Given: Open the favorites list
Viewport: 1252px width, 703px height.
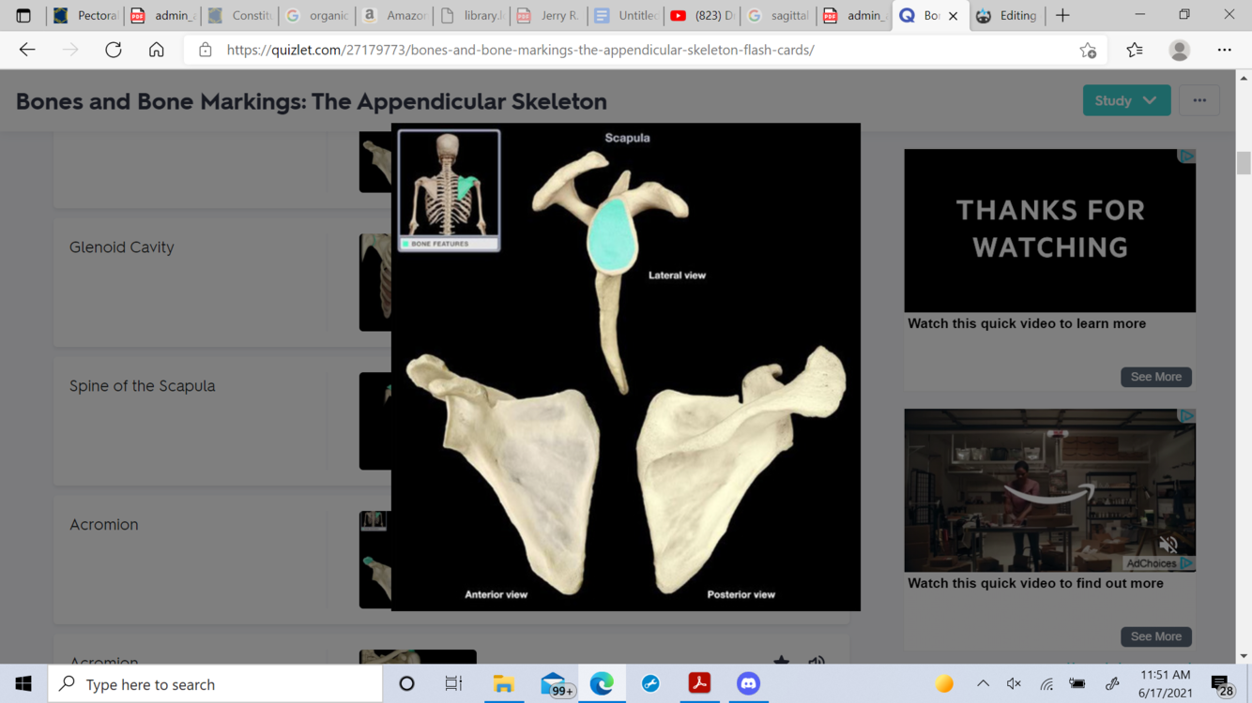Looking at the screenshot, I should [1135, 50].
